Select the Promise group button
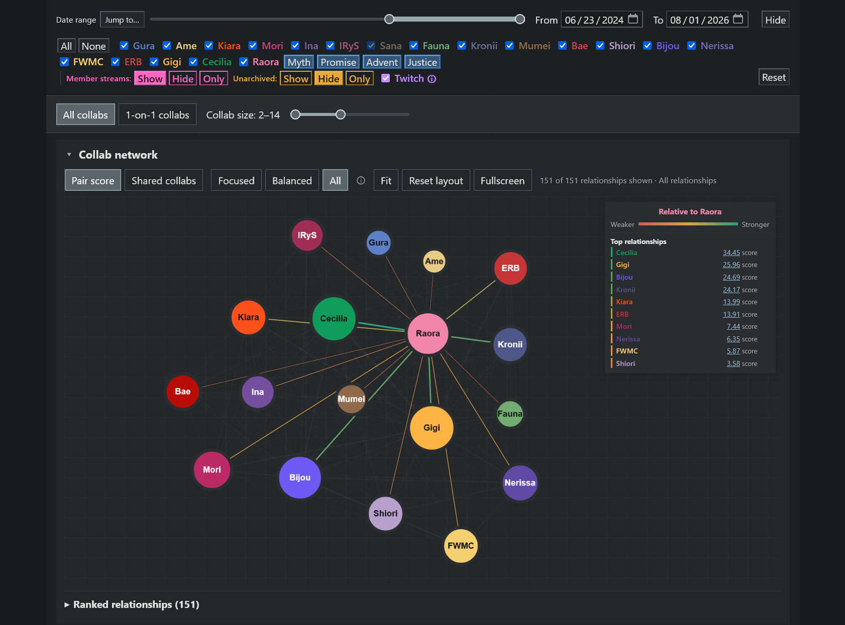This screenshot has width=845, height=625. (339, 62)
